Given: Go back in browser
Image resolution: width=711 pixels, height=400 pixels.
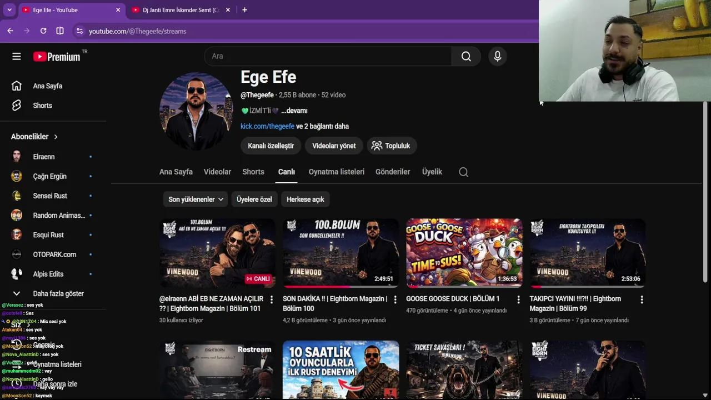Looking at the screenshot, I should pos(10,31).
